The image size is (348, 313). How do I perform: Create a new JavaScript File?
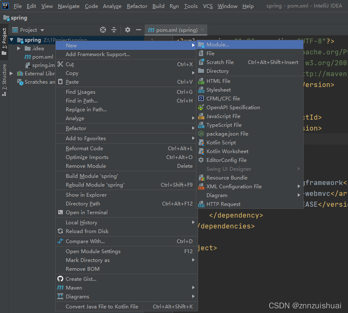250,116
